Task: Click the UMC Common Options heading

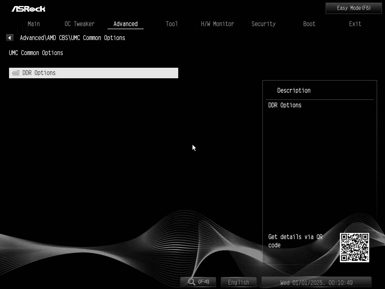Action: [x=36, y=53]
